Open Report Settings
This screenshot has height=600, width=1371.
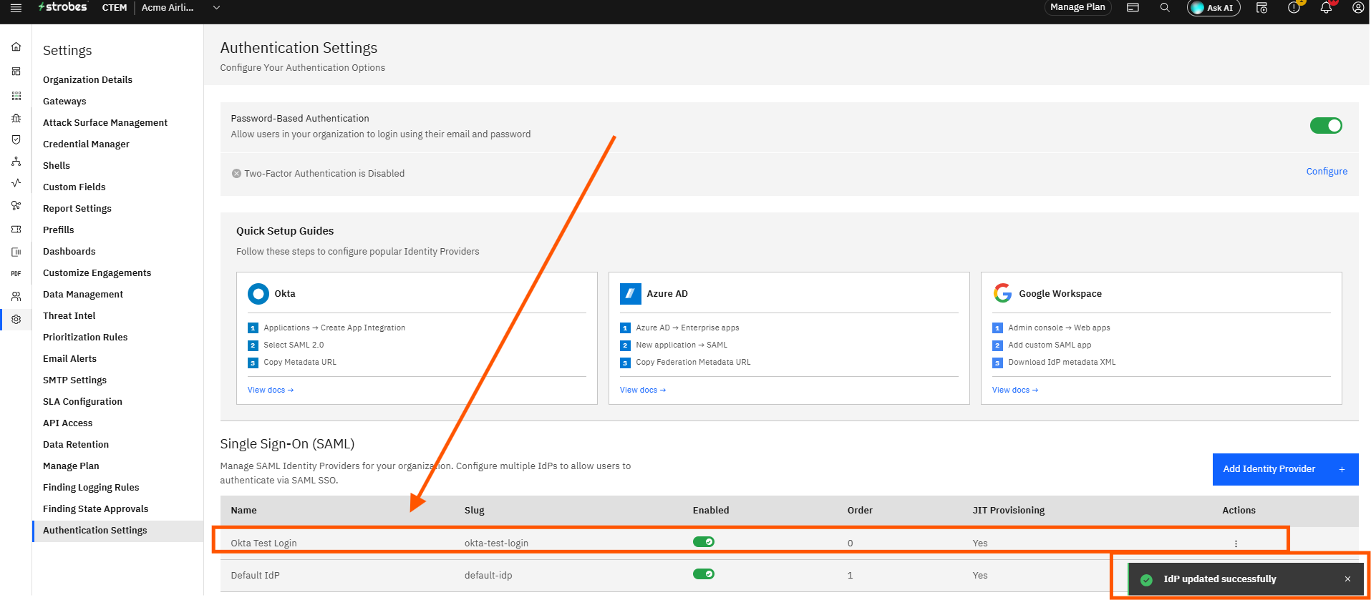pyautogui.click(x=77, y=208)
